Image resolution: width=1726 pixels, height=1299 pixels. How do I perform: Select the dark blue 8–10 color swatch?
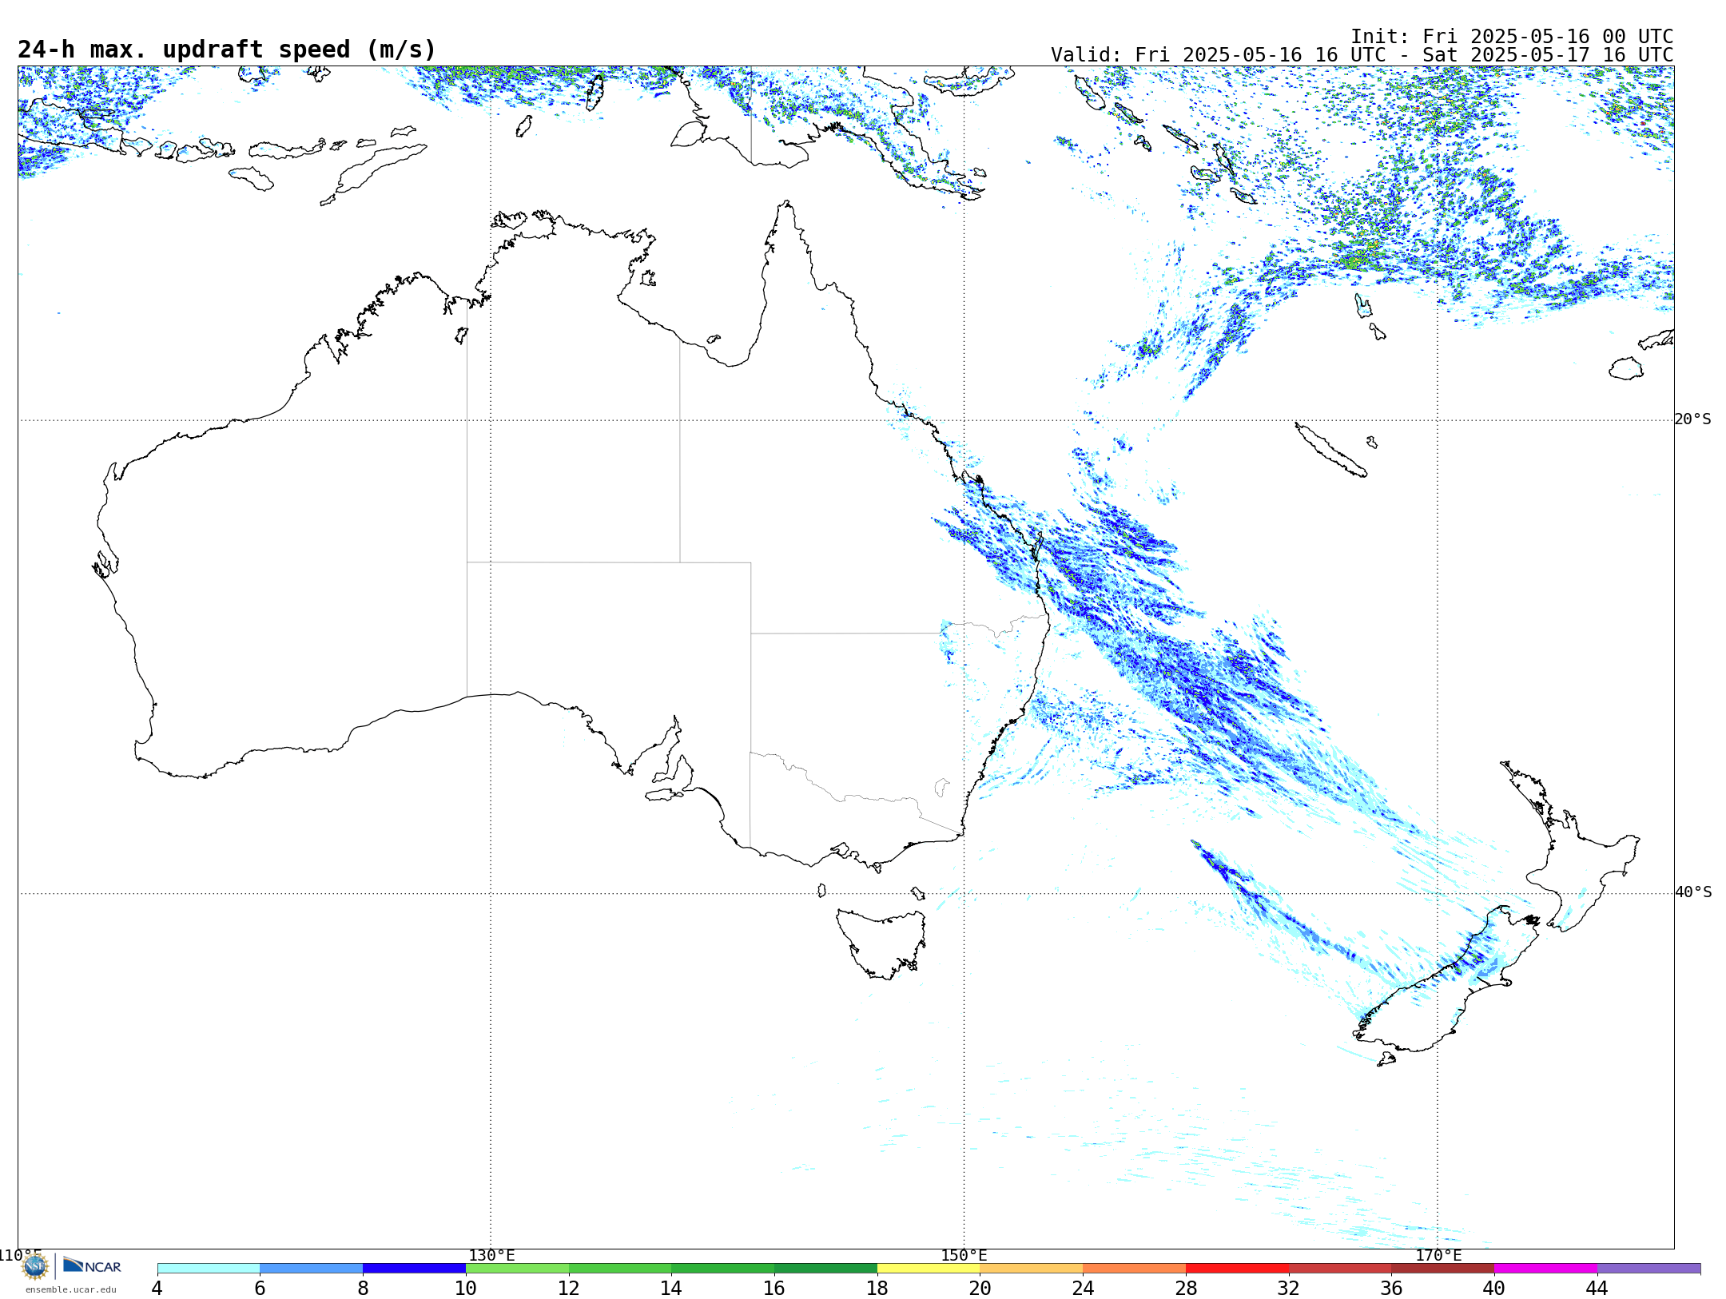click(414, 1268)
